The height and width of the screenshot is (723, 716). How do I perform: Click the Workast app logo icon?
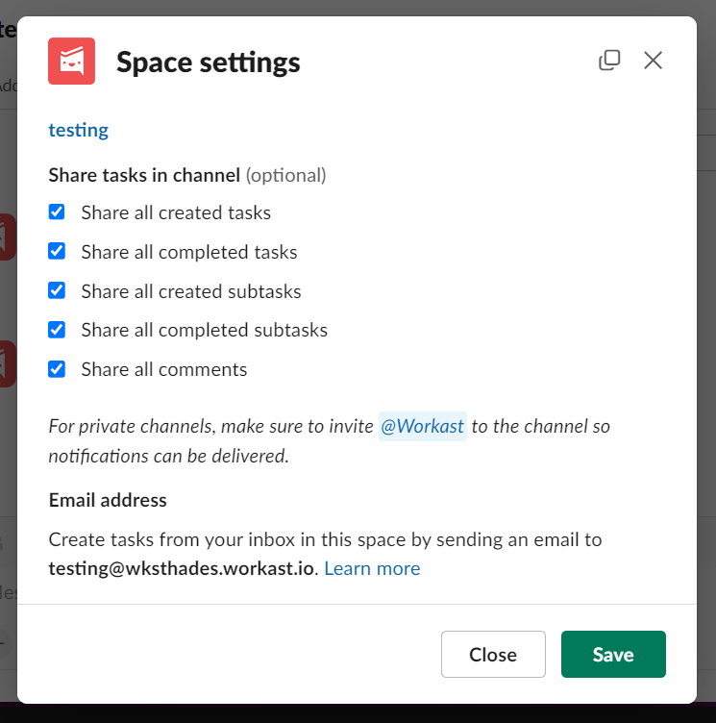point(71,61)
